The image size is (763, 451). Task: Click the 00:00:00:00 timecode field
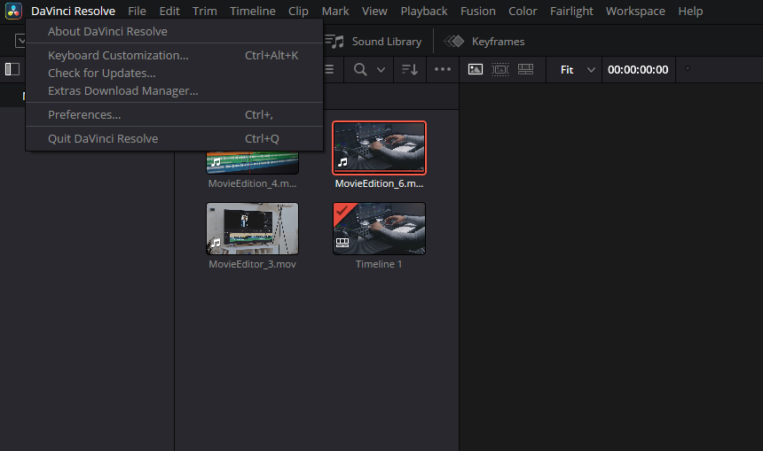pyautogui.click(x=638, y=69)
